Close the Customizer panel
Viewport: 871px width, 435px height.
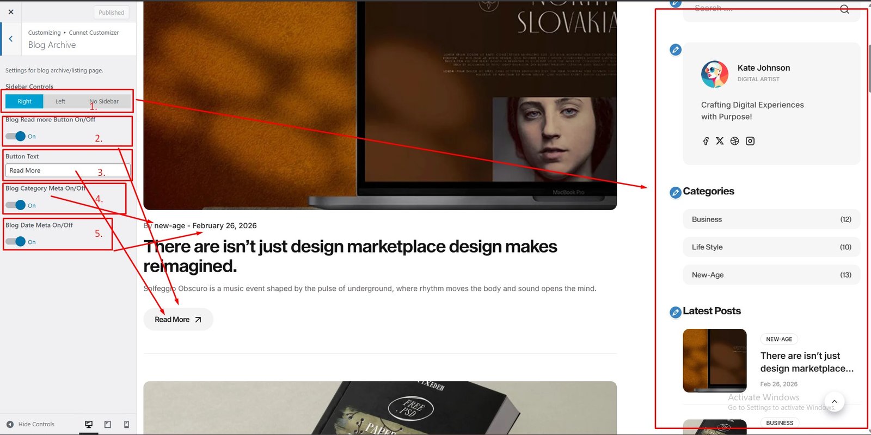click(11, 12)
